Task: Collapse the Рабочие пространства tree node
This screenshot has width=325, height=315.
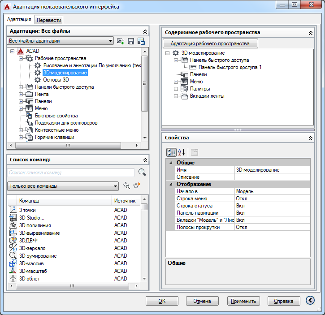Action: point(21,58)
